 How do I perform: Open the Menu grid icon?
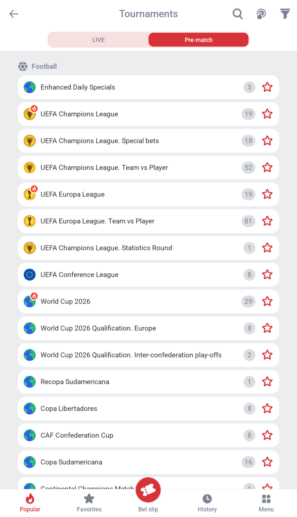point(266,499)
